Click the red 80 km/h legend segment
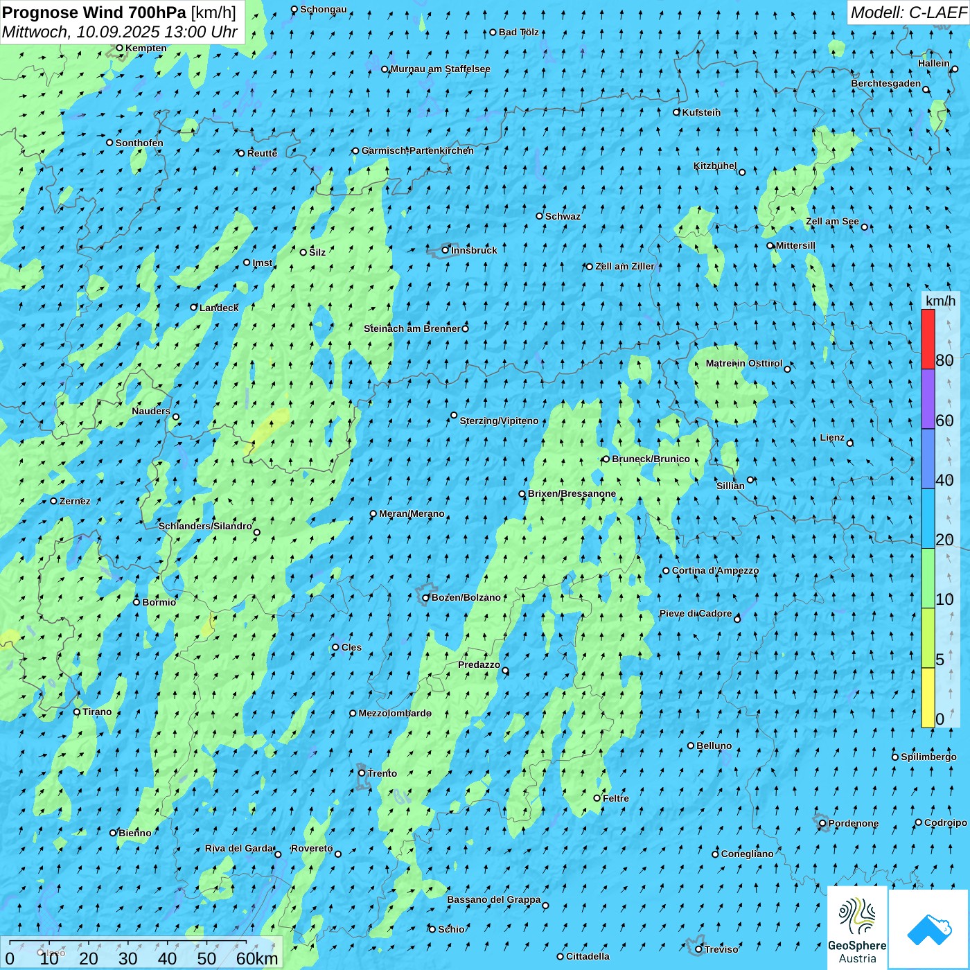Image resolution: width=970 pixels, height=970 pixels. click(928, 339)
